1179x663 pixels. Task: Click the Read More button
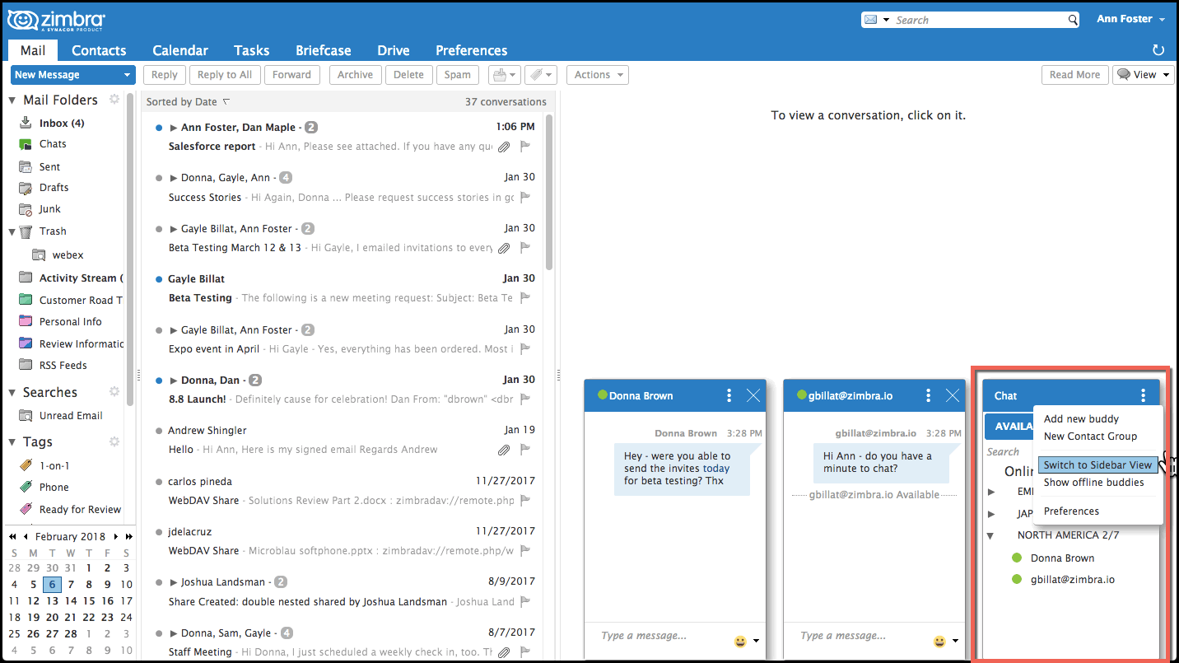point(1074,75)
